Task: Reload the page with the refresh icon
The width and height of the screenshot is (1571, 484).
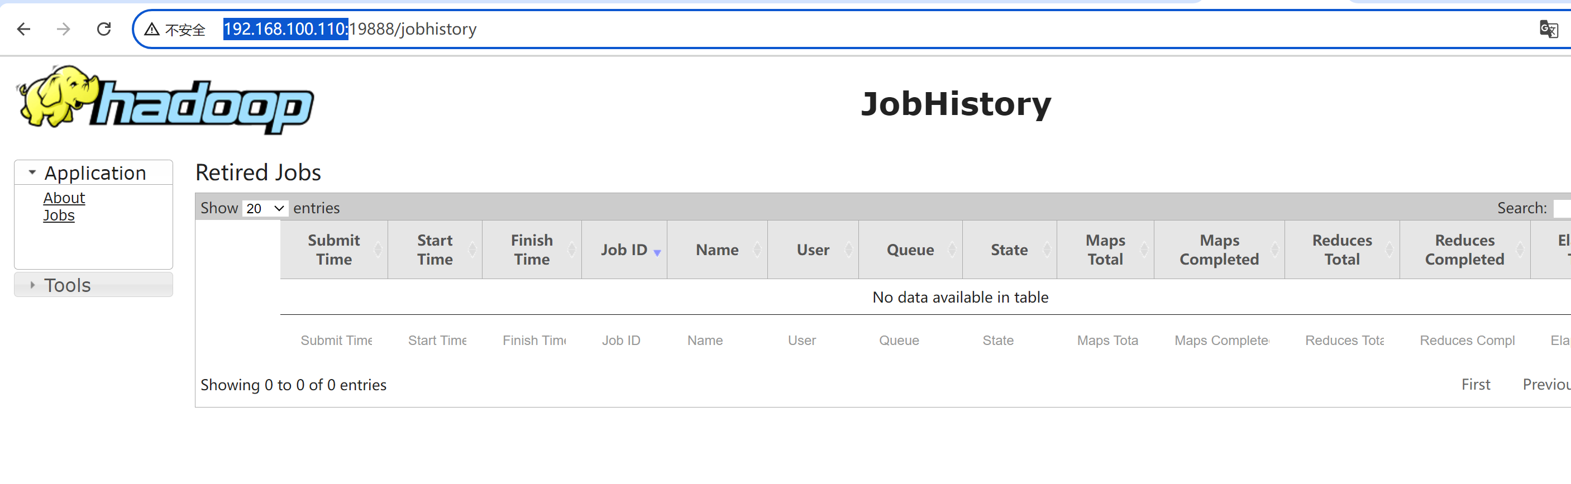Action: click(104, 28)
